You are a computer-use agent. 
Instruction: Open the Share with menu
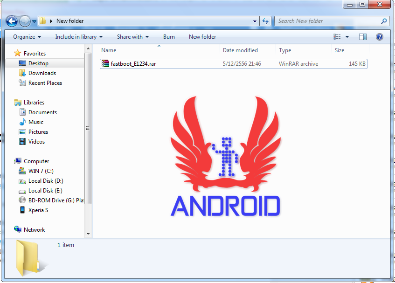tap(133, 37)
